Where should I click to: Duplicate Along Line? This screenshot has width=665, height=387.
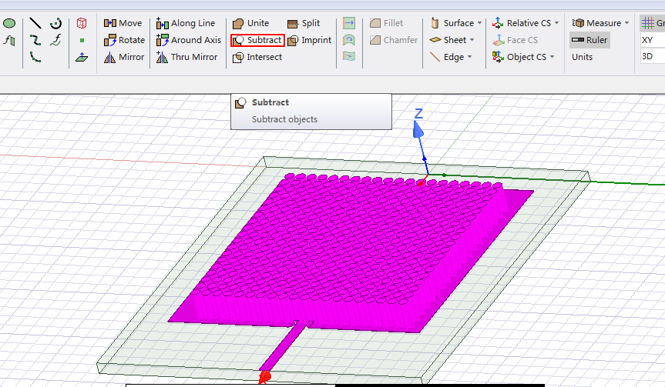[x=186, y=23]
